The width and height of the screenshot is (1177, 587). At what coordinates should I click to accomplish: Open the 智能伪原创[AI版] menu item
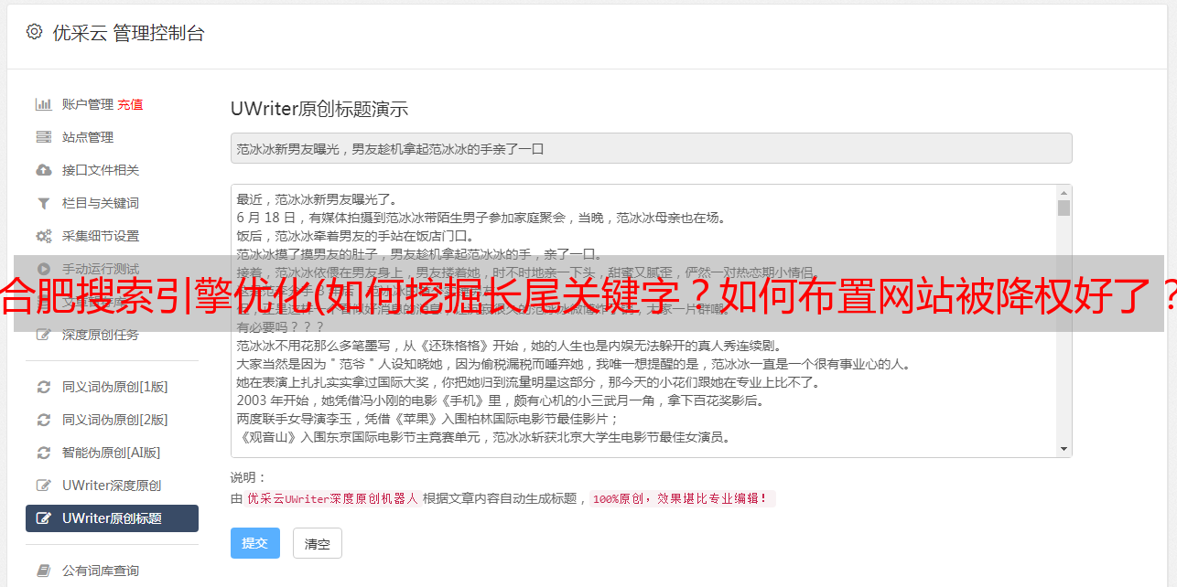[x=112, y=453]
